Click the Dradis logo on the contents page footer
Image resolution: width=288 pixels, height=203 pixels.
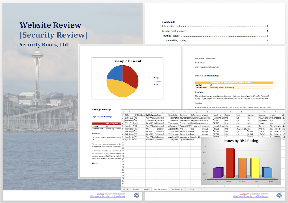pos(279,195)
